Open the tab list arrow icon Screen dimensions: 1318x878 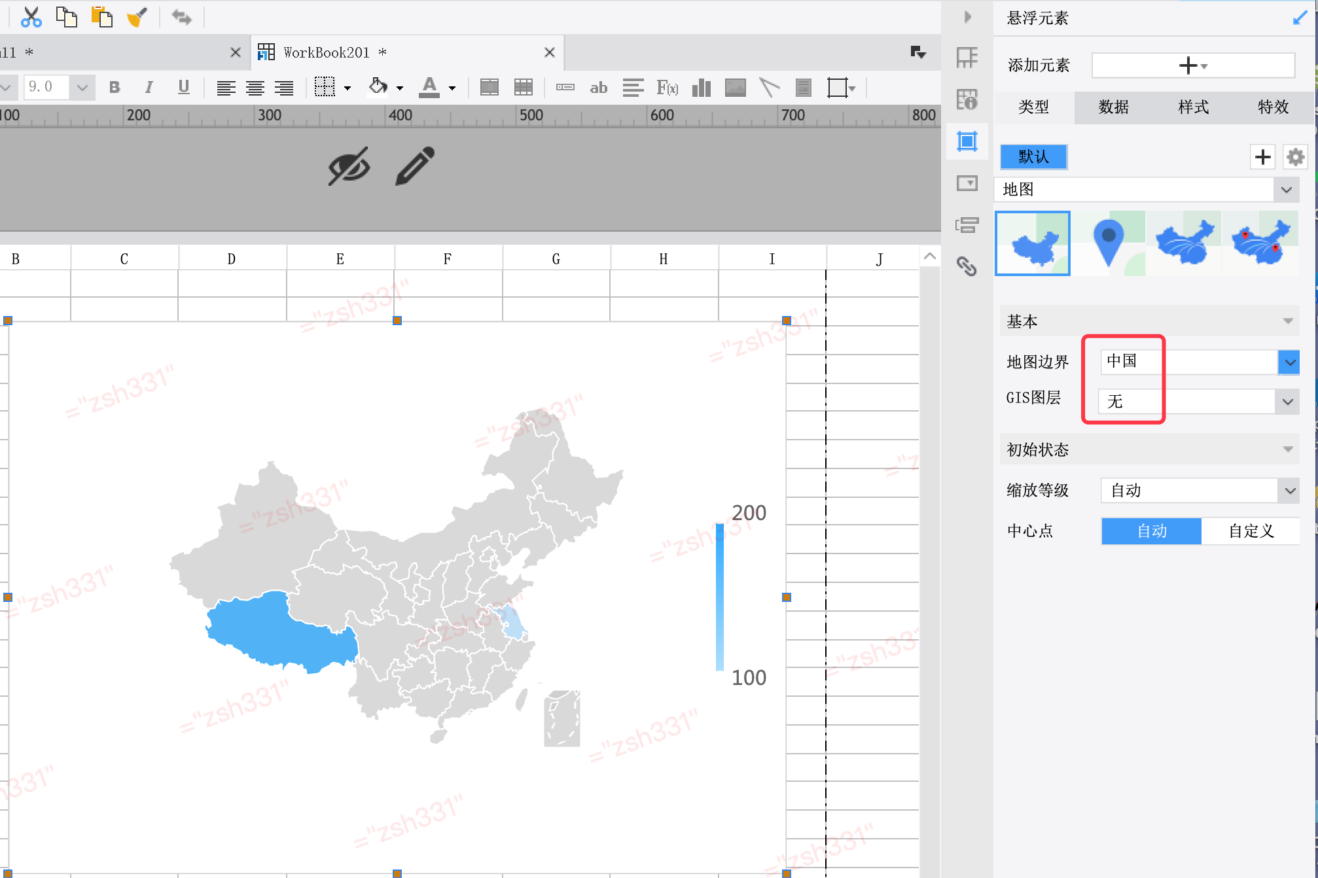point(918,52)
